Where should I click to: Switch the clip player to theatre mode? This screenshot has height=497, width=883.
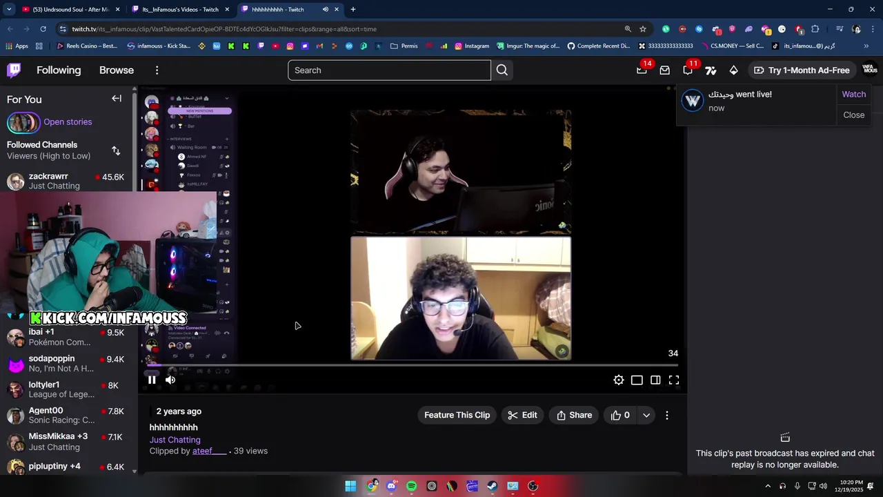click(x=637, y=380)
